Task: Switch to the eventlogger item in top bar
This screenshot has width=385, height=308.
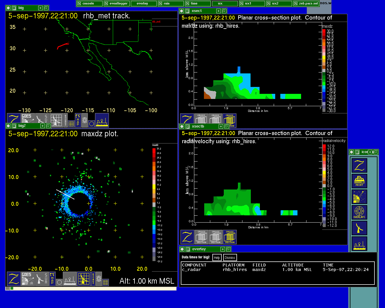Action: pyautogui.click(x=116, y=4)
